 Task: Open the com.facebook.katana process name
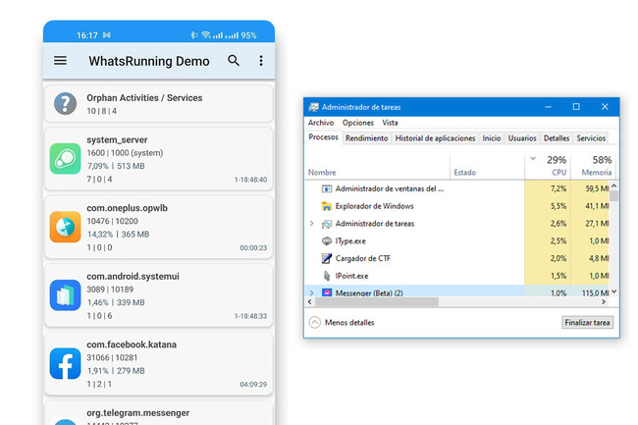click(132, 345)
